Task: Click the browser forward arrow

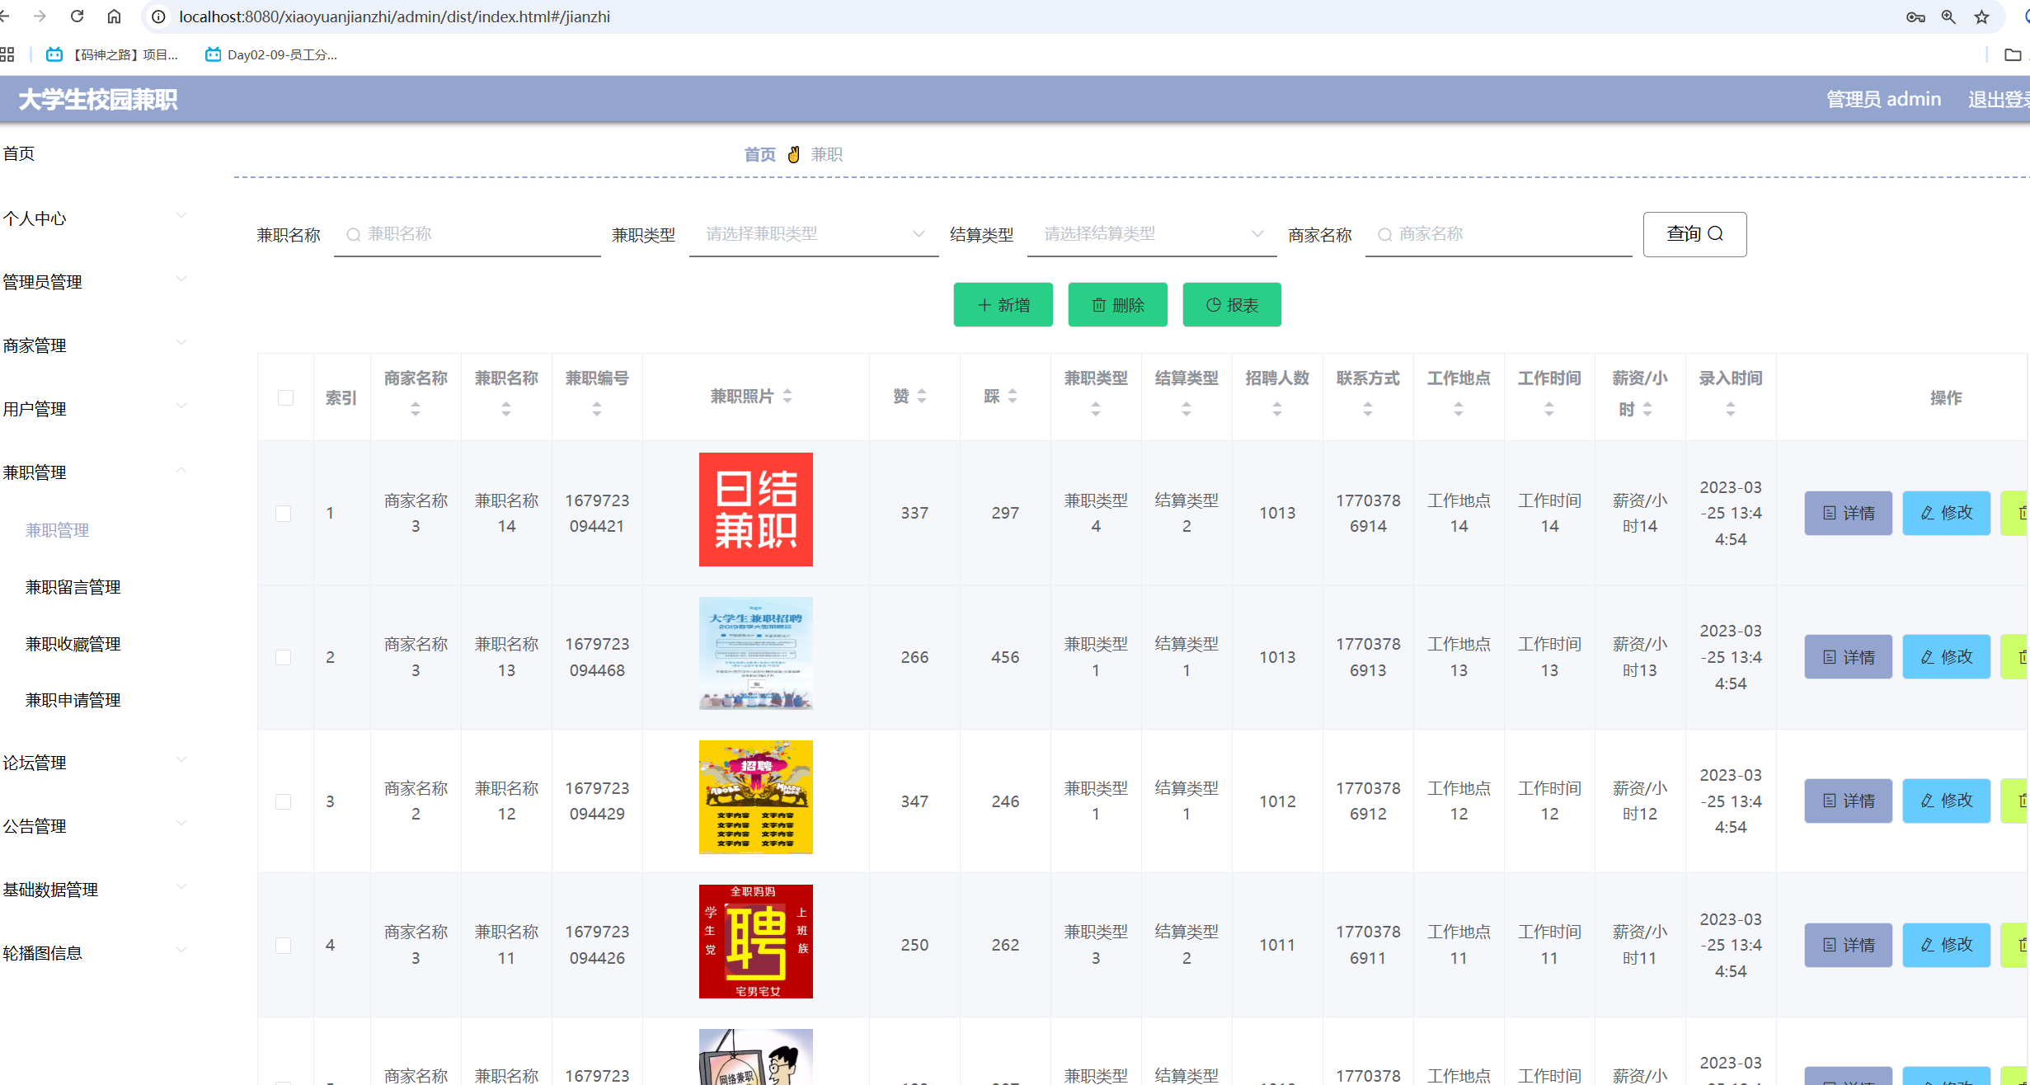Action: pyautogui.click(x=40, y=16)
